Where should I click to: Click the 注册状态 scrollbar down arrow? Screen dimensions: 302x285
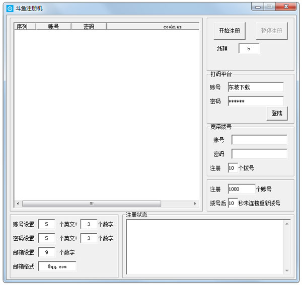click(x=287, y=270)
